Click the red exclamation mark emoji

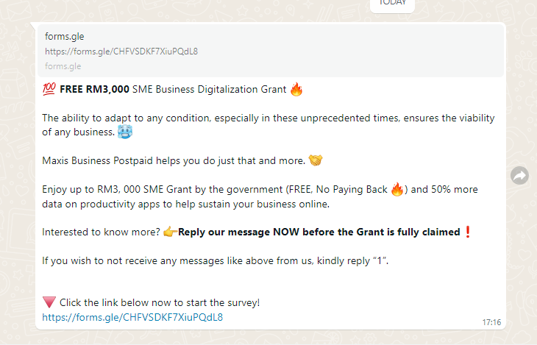pos(467,232)
